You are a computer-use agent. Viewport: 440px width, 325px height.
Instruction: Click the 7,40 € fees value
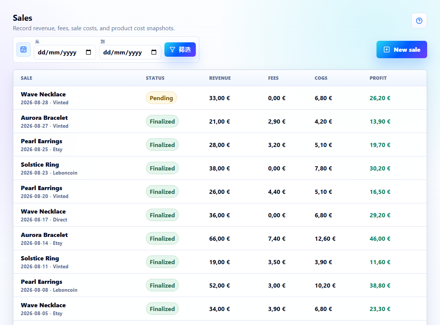(x=277, y=238)
